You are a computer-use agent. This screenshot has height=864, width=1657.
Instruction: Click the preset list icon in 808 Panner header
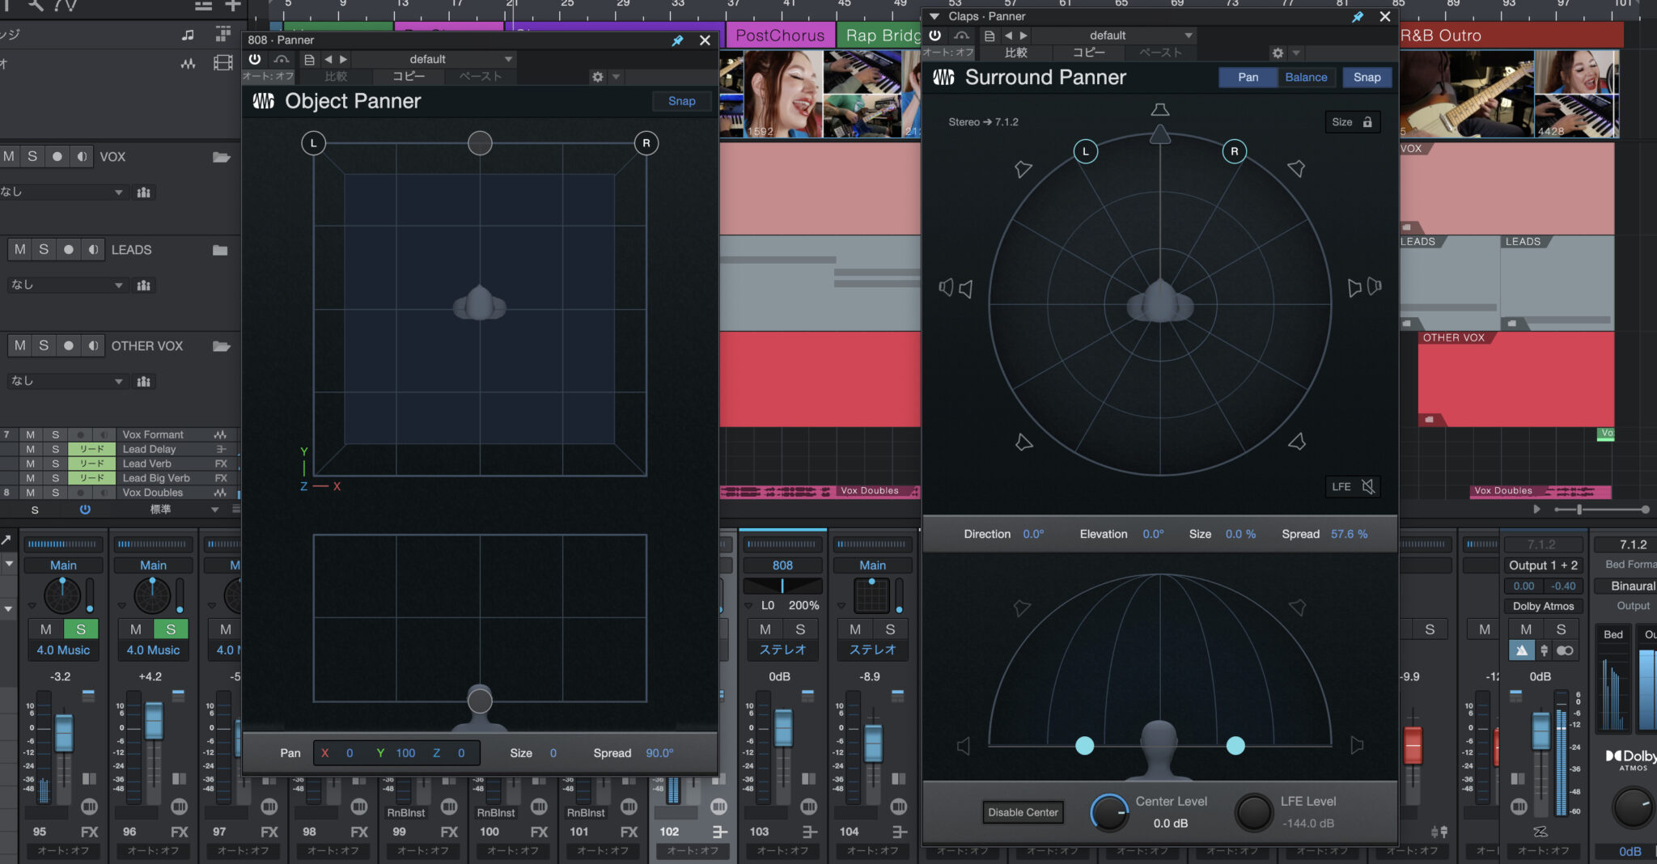coord(310,58)
